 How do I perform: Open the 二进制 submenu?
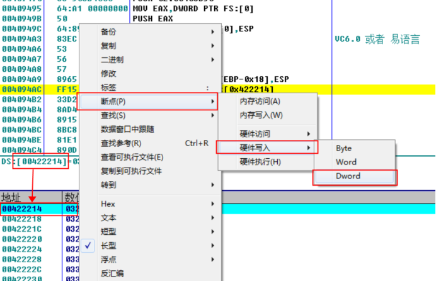point(150,59)
